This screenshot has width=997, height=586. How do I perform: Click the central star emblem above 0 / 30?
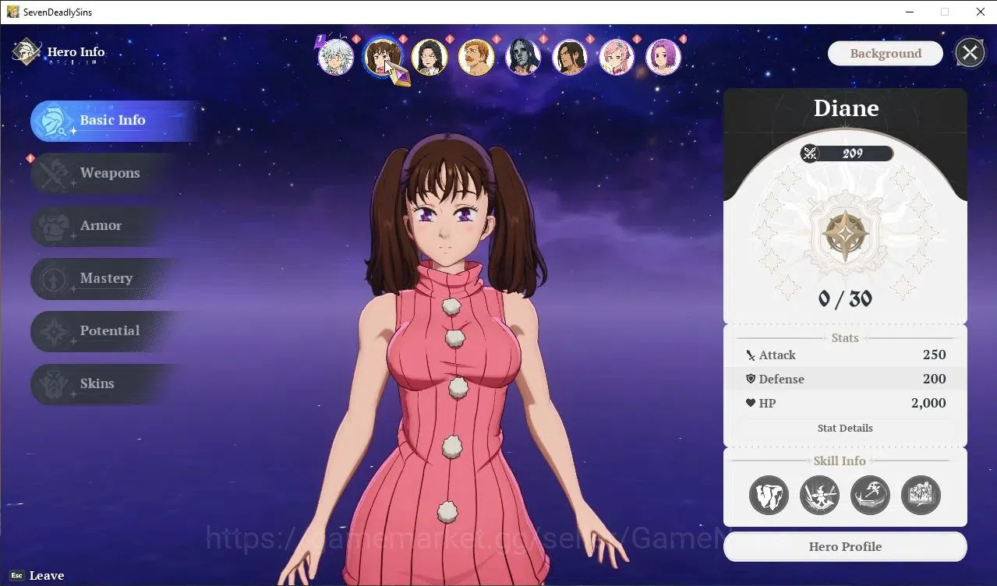click(x=846, y=236)
